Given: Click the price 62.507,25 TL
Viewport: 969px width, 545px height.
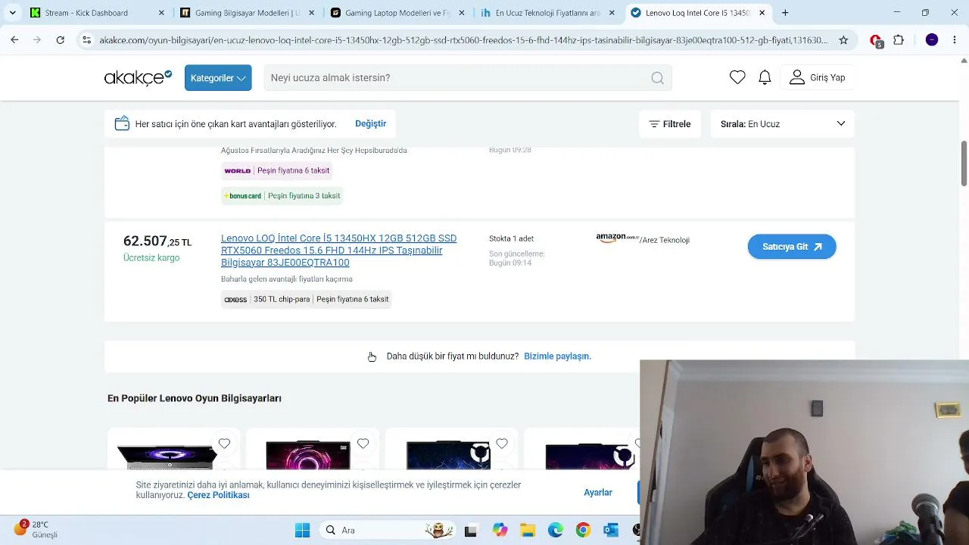Looking at the screenshot, I should point(157,241).
